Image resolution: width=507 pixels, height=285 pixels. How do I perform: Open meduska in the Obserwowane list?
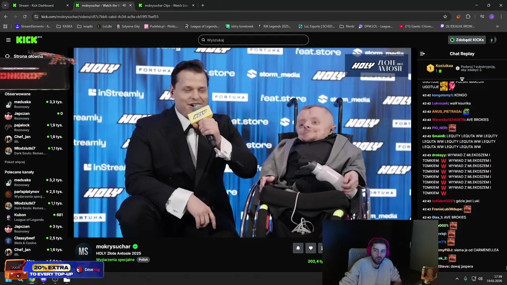[x=34, y=104]
